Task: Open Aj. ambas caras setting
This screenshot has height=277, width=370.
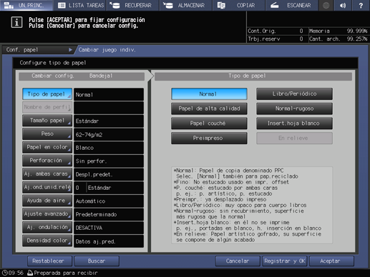Action: pos(47,173)
